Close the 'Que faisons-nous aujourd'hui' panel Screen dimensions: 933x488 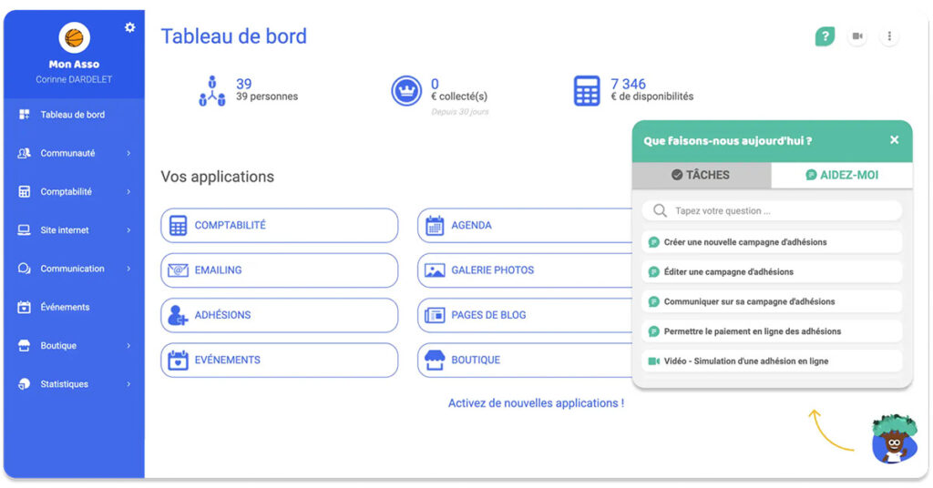point(894,140)
